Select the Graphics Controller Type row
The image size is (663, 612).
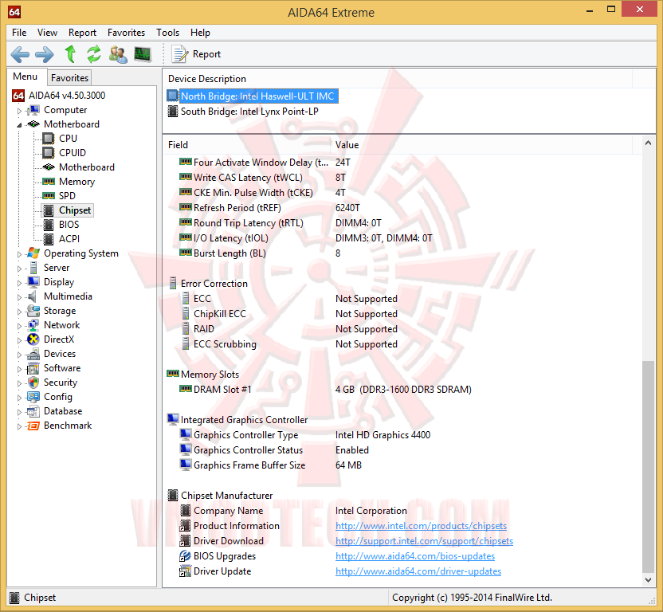point(402,435)
